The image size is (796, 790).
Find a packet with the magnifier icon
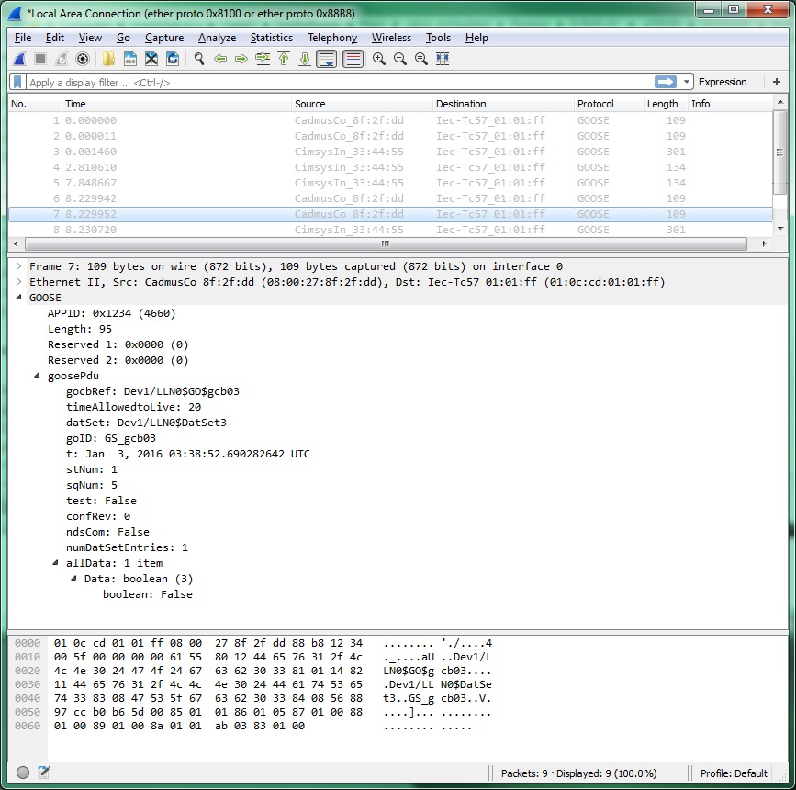click(199, 59)
